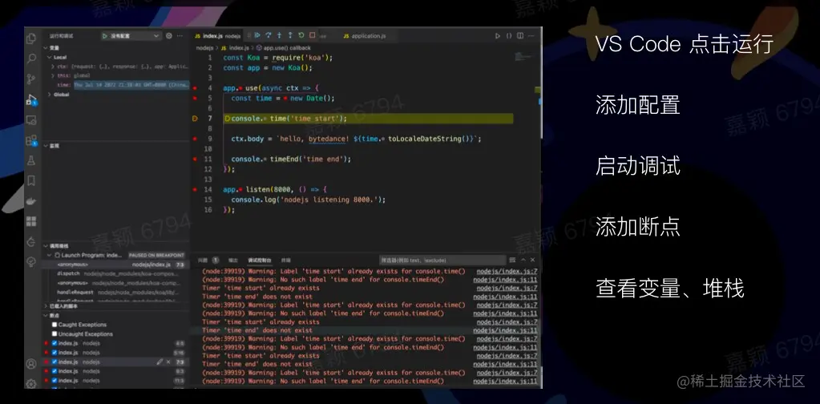Open the Testing flask view

(x=31, y=160)
